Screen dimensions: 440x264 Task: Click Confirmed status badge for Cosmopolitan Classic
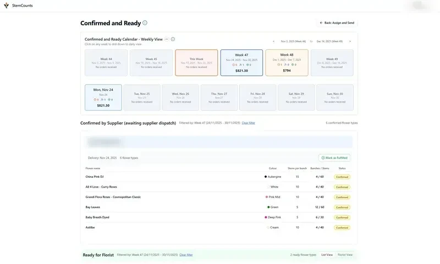[x=342, y=197]
